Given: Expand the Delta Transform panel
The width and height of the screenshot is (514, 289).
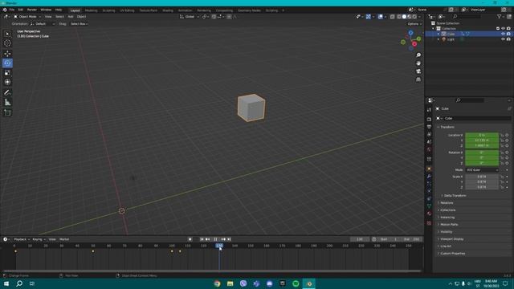Looking at the screenshot, I should click(455, 196).
